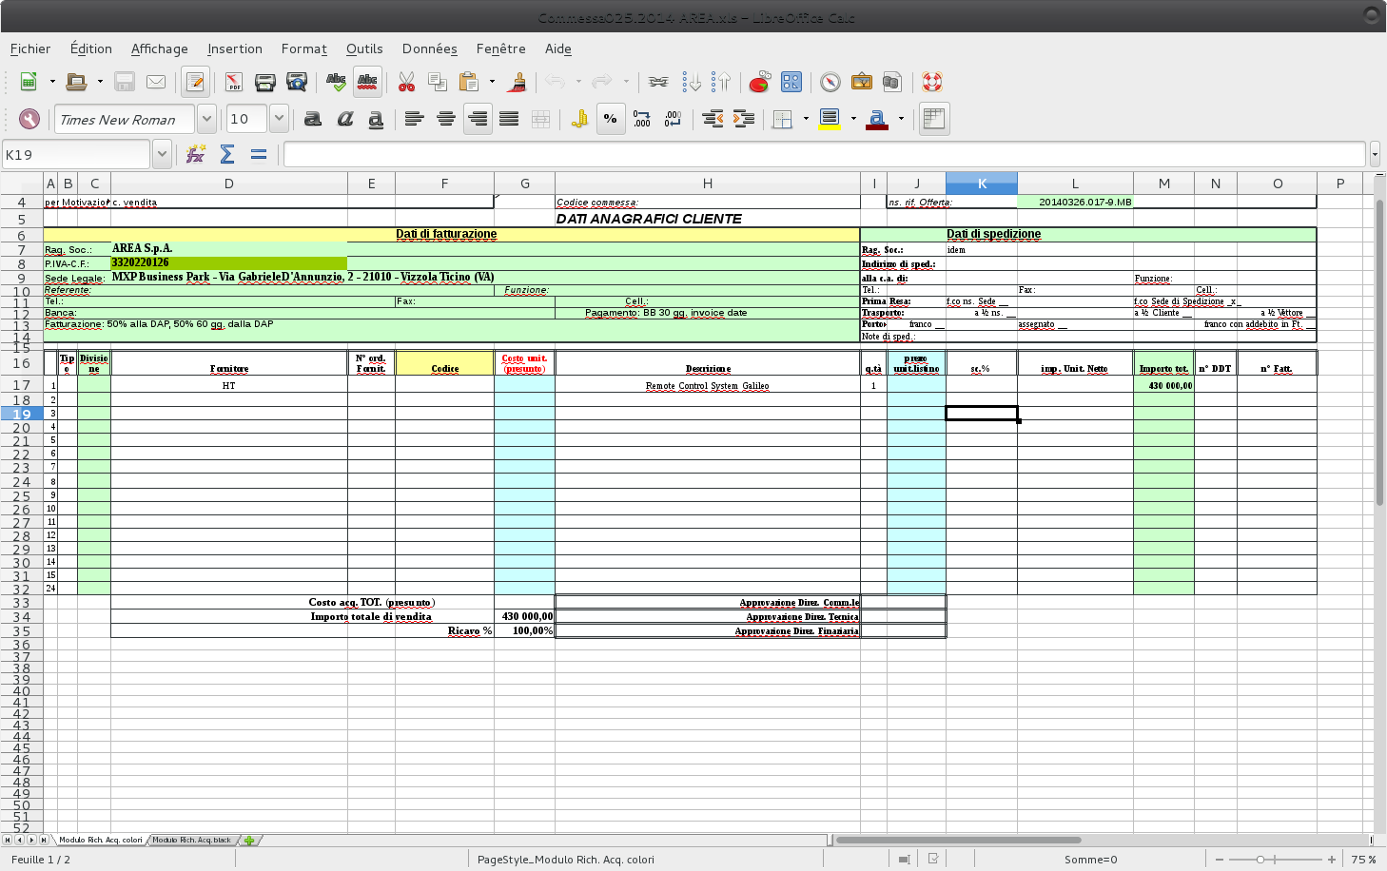
Task: Open the Affichage menu
Action: (160, 48)
